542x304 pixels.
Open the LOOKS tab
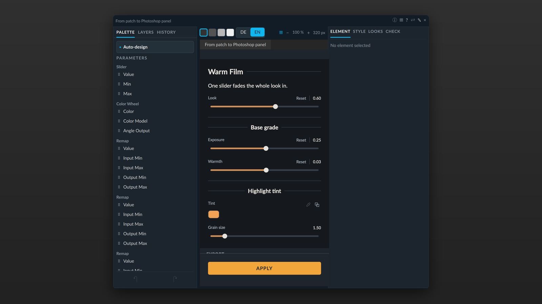click(x=375, y=31)
